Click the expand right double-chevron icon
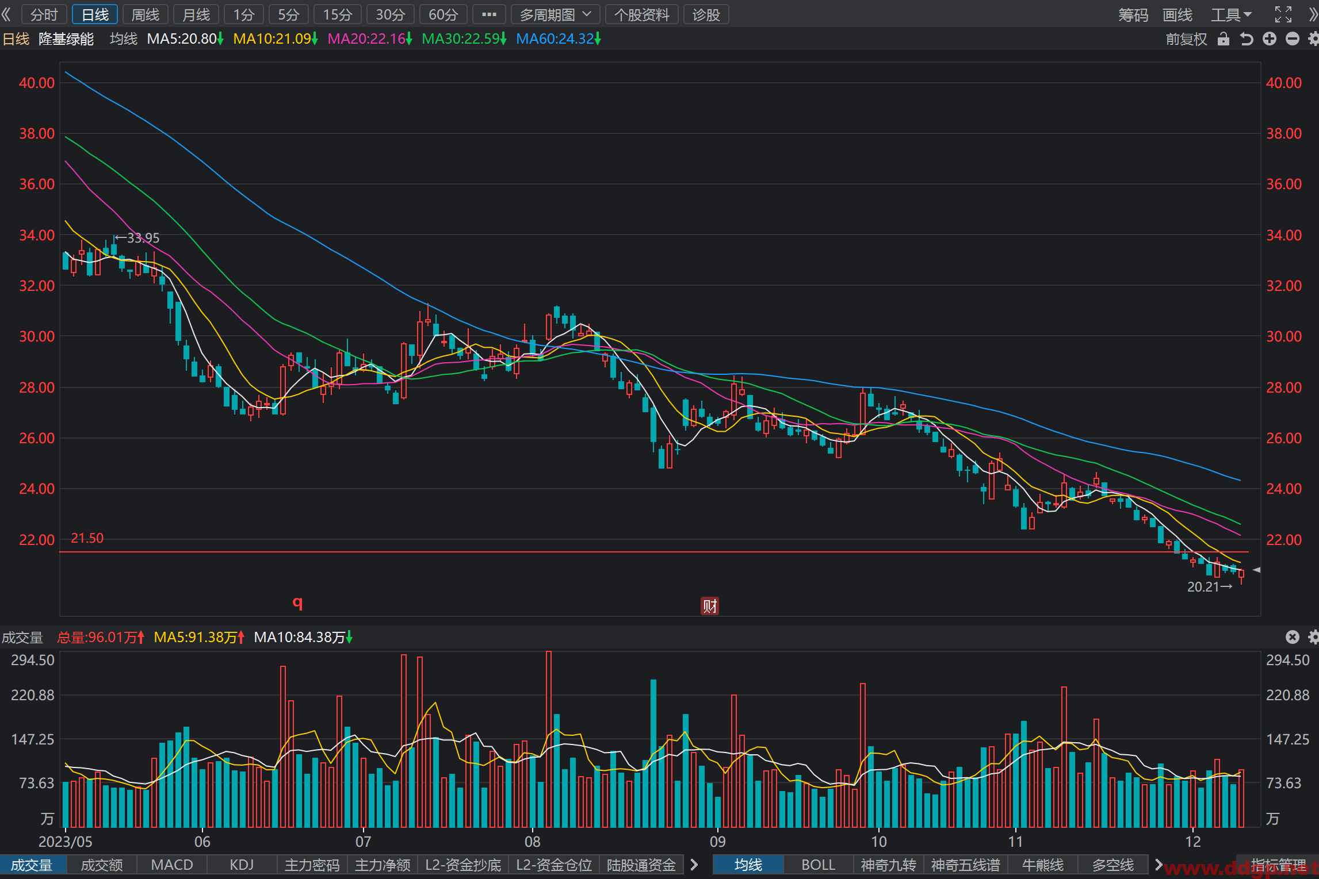Image resolution: width=1319 pixels, height=879 pixels. click(1313, 14)
